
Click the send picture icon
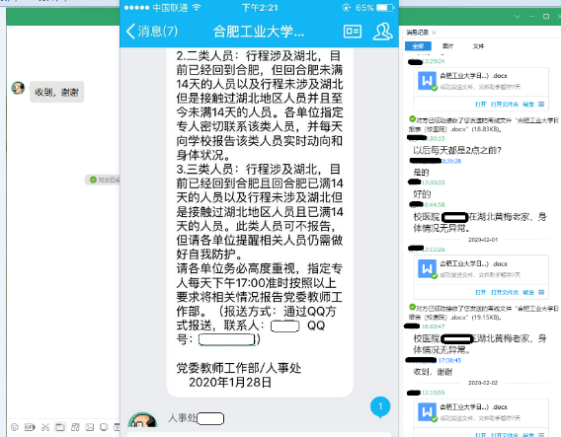[90, 426]
